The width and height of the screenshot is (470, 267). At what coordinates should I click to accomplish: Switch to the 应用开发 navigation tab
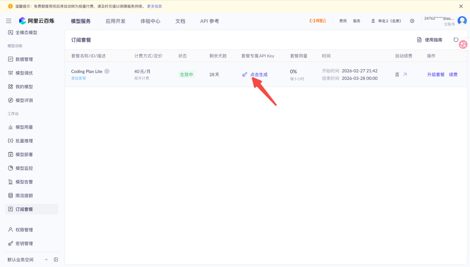coord(115,20)
